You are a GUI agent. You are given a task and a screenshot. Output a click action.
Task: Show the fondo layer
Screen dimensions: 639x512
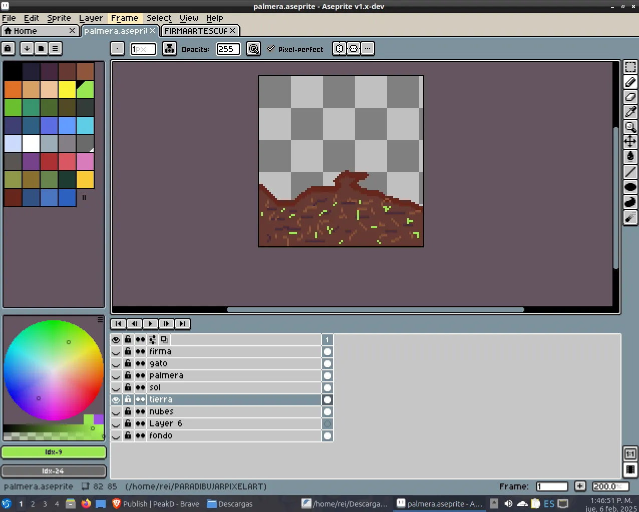click(x=116, y=436)
